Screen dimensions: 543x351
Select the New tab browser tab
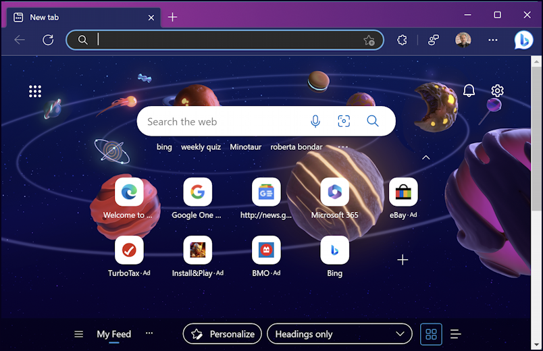(83, 18)
